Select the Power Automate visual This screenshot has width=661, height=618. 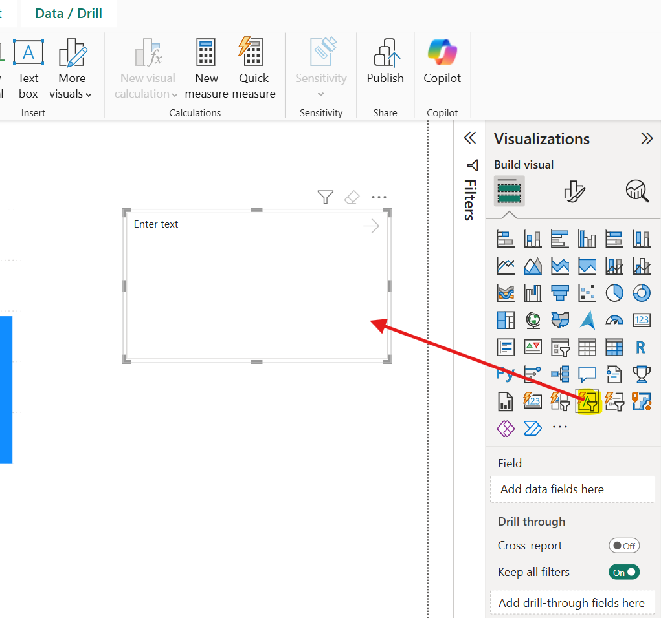pos(533,427)
